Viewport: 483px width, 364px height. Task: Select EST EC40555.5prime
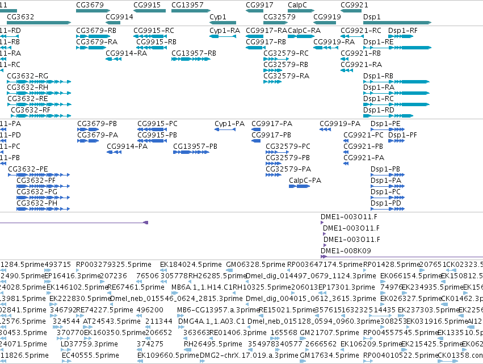coord(66,362)
